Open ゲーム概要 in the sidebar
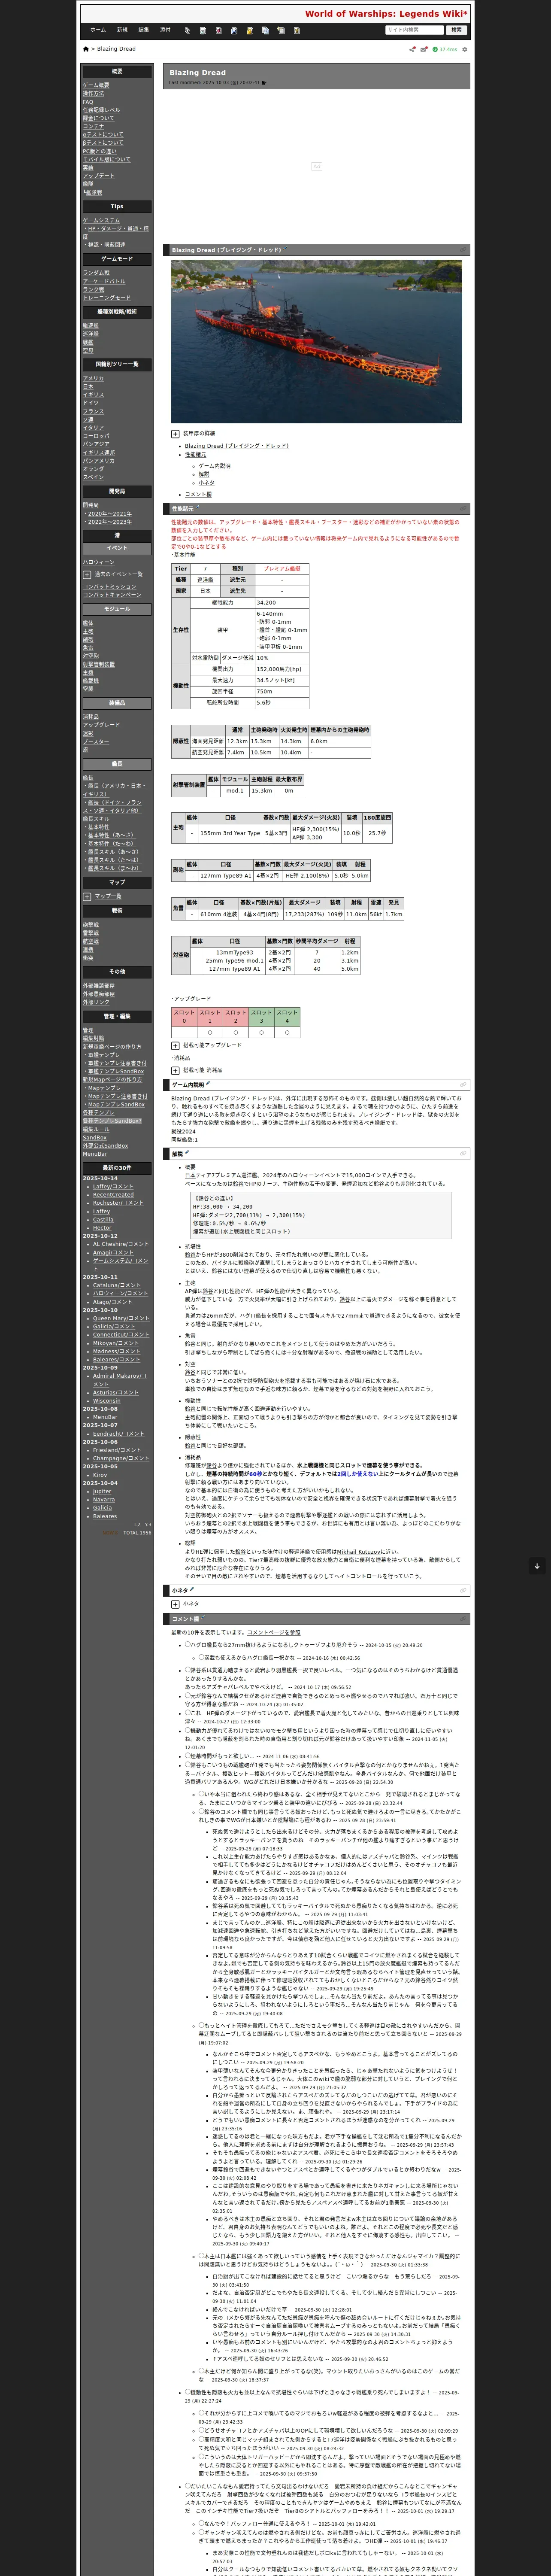Viewport: 551px width, 2576px height. (96, 85)
